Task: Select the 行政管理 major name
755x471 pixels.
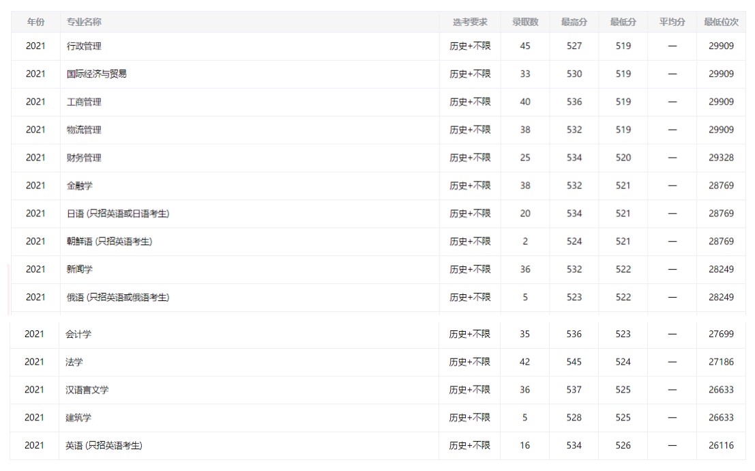Action: 84,46
